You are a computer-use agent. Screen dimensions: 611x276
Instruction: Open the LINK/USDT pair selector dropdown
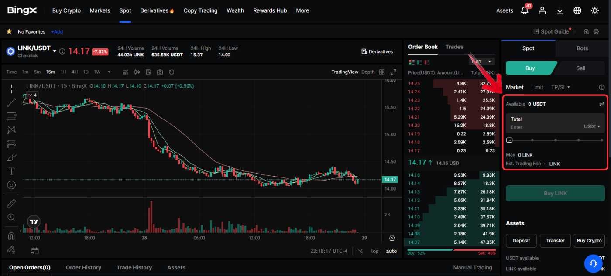pos(55,51)
